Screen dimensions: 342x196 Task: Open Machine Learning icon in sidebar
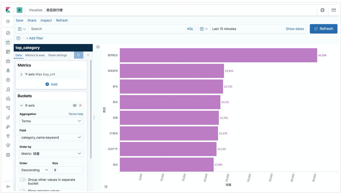point(8,80)
